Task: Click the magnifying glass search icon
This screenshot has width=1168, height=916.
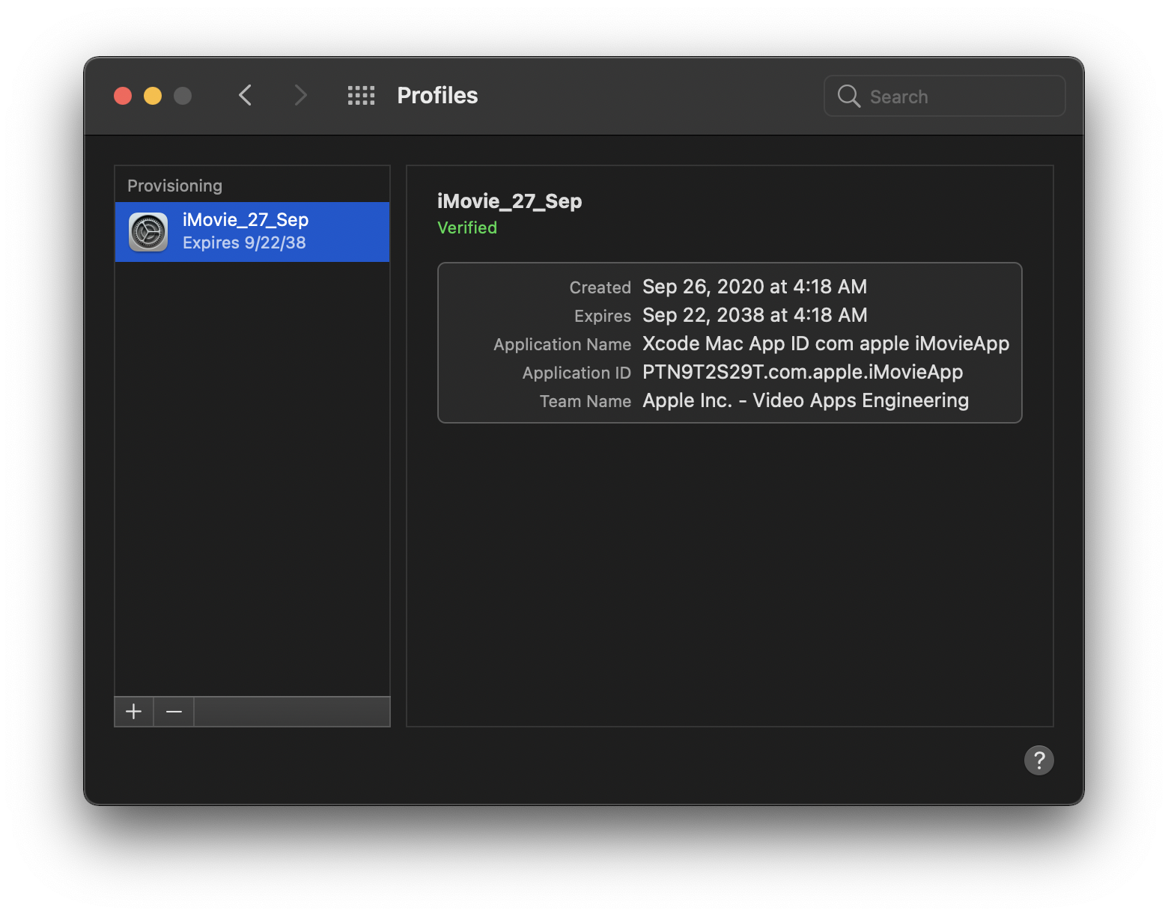Action: 848,96
